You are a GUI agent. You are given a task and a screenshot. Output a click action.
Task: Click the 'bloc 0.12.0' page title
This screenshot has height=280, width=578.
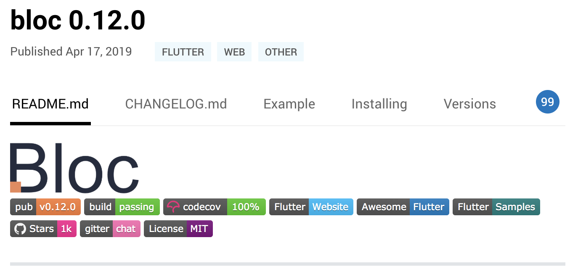[x=78, y=20]
